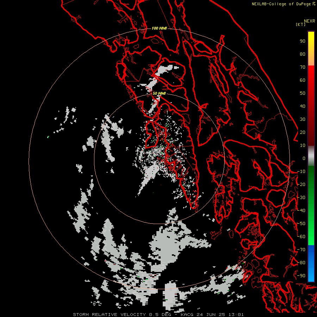Screen dimensions: 317x317
Task: Click the 13:01 timestamp in caption
Action: click(x=236, y=315)
